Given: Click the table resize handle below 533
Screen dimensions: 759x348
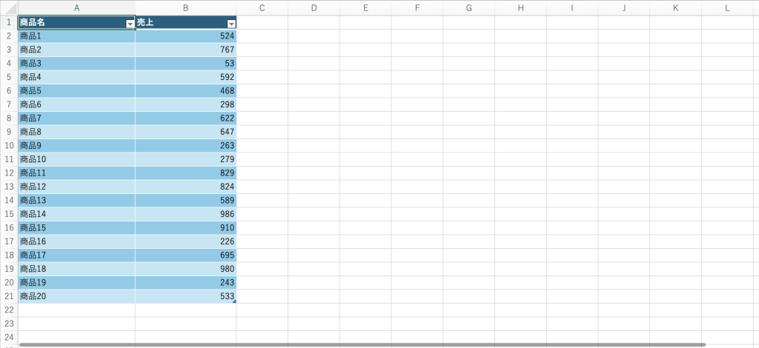Looking at the screenshot, I should pyautogui.click(x=234, y=301).
